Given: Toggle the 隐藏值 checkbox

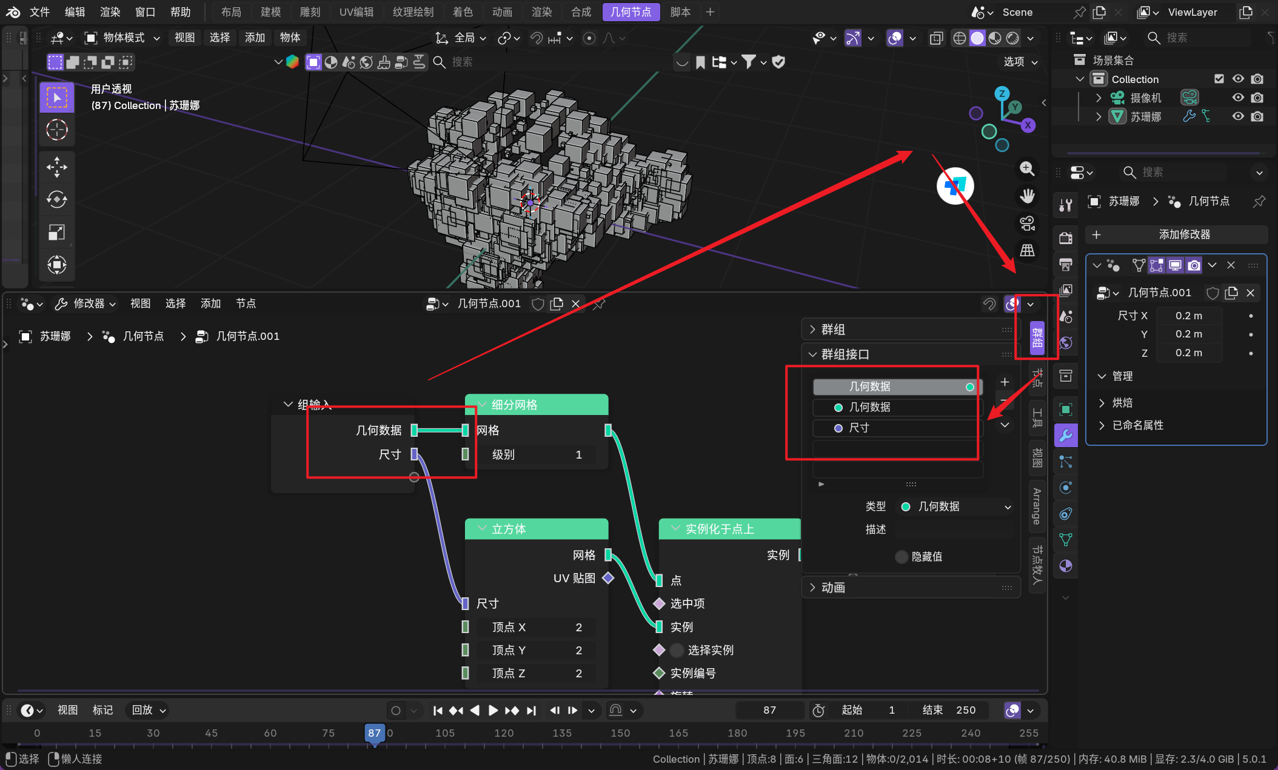Looking at the screenshot, I should point(902,557).
